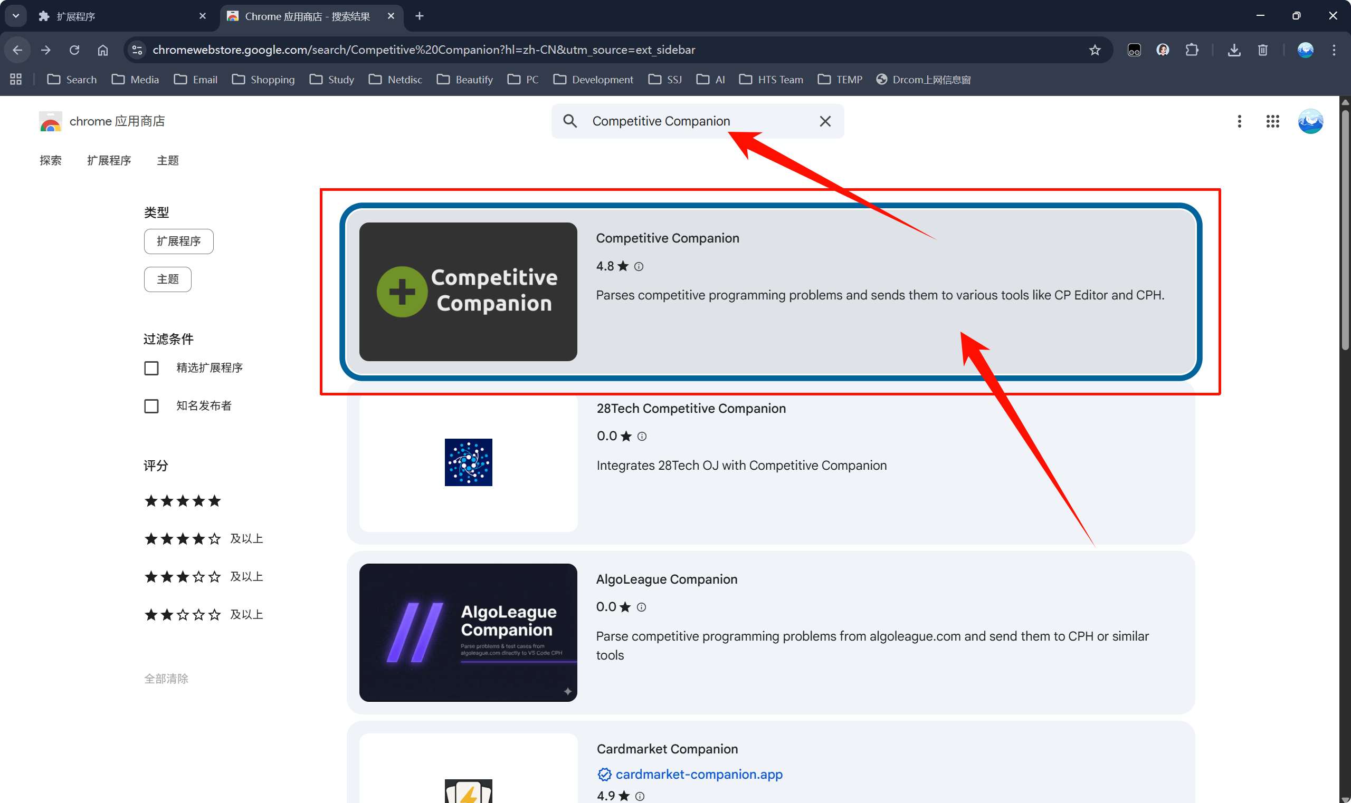Screen dimensions: 1351x803
Task: Open the Beautify bookmarks folder
Action: click(x=465, y=80)
